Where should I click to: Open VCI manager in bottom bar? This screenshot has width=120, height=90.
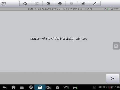point(66,87)
